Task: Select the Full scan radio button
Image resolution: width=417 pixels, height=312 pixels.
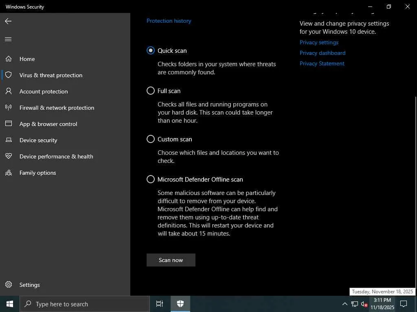Action: point(151,91)
